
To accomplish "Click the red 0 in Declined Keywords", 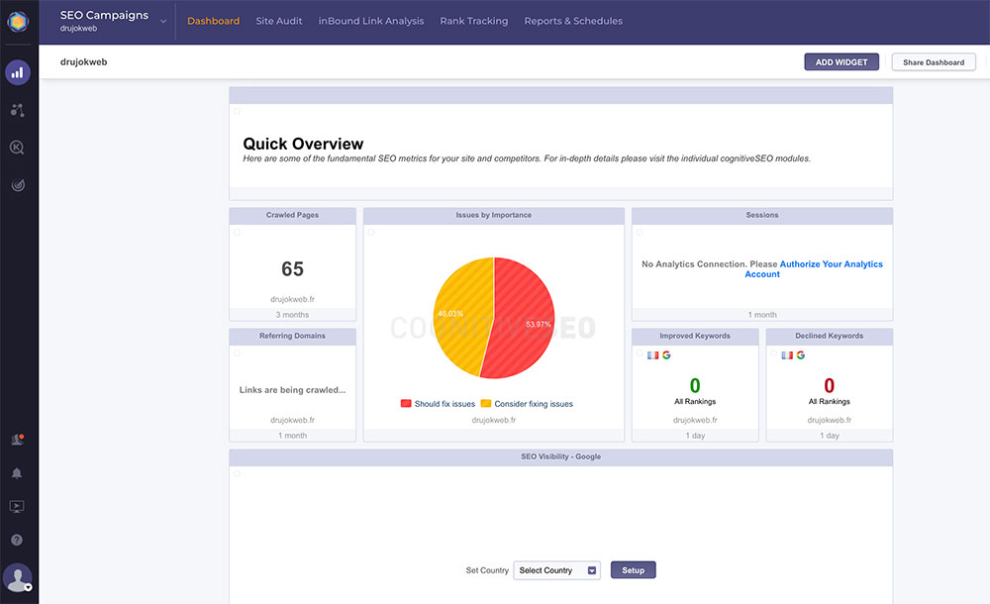I will [x=829, y=385].
